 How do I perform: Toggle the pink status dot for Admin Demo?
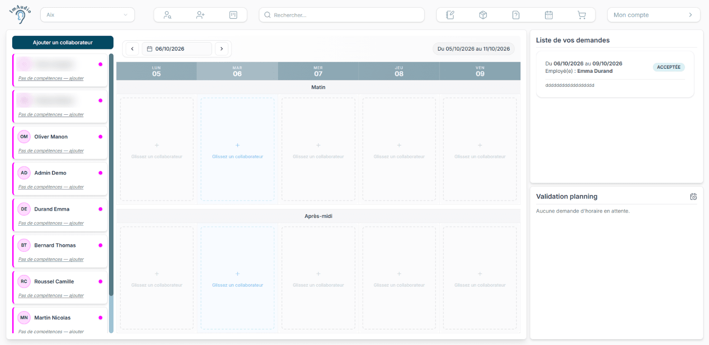[100, 173]
